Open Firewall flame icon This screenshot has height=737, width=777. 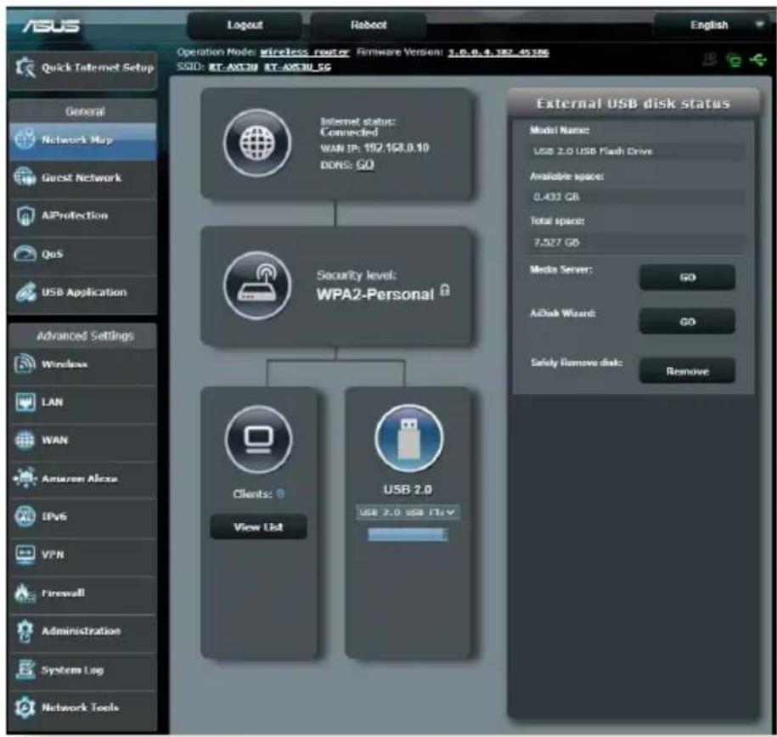25,593
